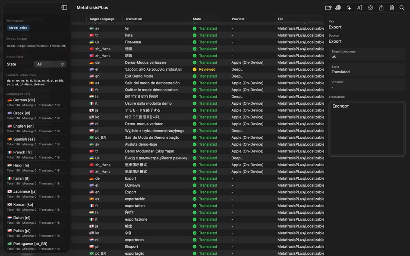Viewport: 410px width, 256px height.
Task: Click the Ukrainian flag in 'Помилка' row
Action: pyautogui.click(x=91, y=42)
